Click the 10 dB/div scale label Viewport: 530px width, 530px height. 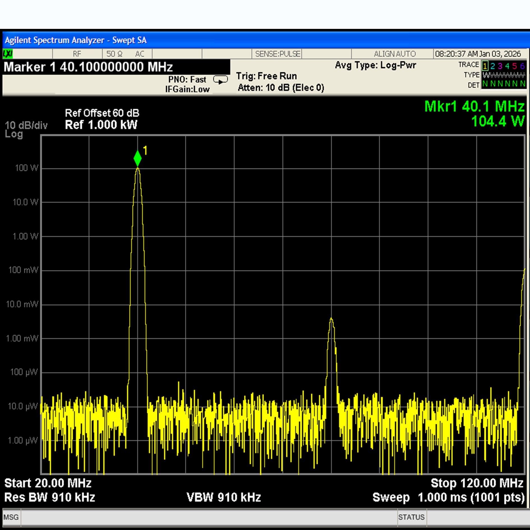(x=26, y=125)
